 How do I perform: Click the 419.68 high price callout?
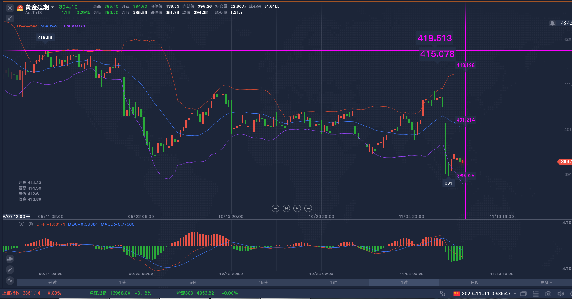point(45,37)
